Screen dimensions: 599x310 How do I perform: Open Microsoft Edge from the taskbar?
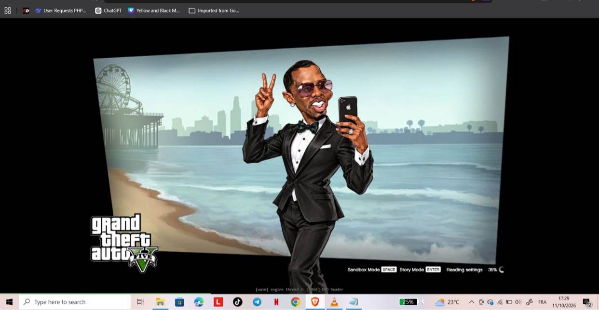coord(199,302)
